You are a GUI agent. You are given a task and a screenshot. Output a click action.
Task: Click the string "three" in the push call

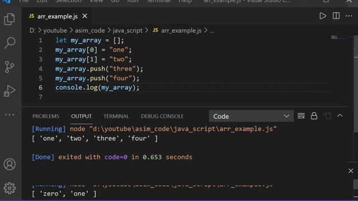pyautogui.click(x=123, y=69)
